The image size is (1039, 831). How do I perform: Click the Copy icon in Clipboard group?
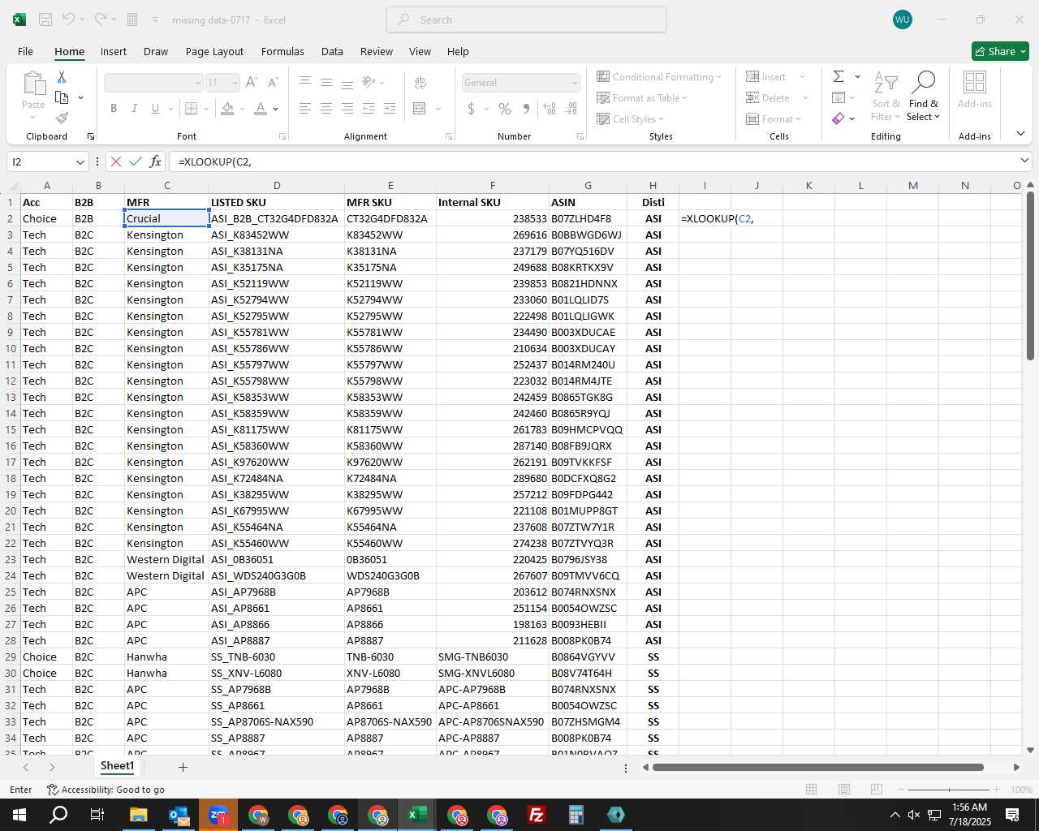pos(62,97)
